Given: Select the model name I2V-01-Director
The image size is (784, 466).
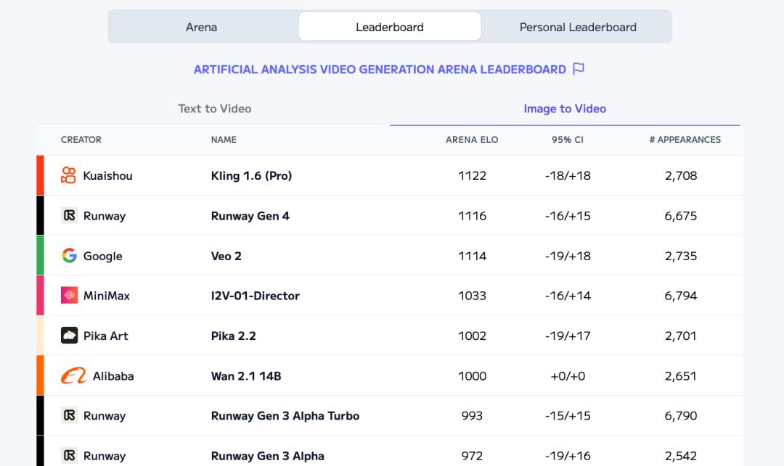Looking at the screenshot, I should coord(255,296).
